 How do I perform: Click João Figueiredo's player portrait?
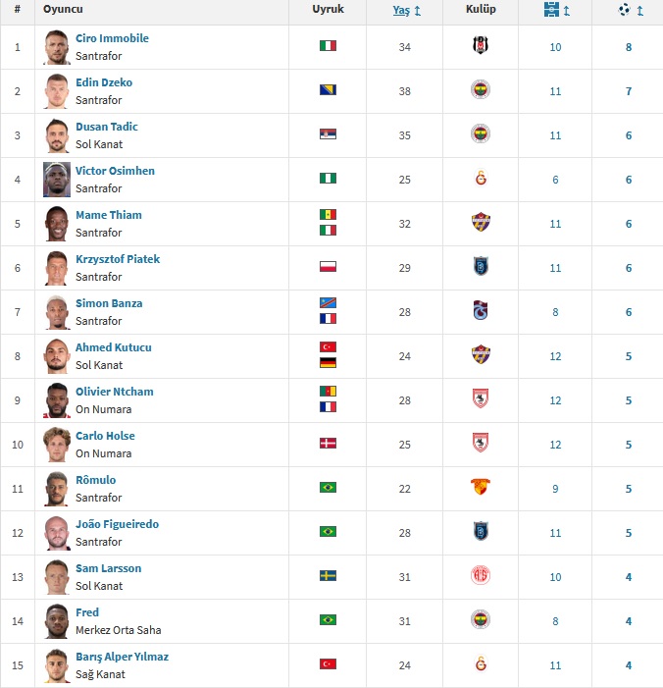tap(57, 533)
